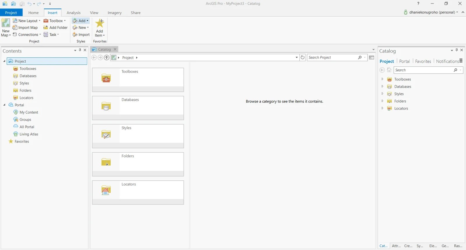Collapse the Project node in the Contents pane

(x=4, y=61)
